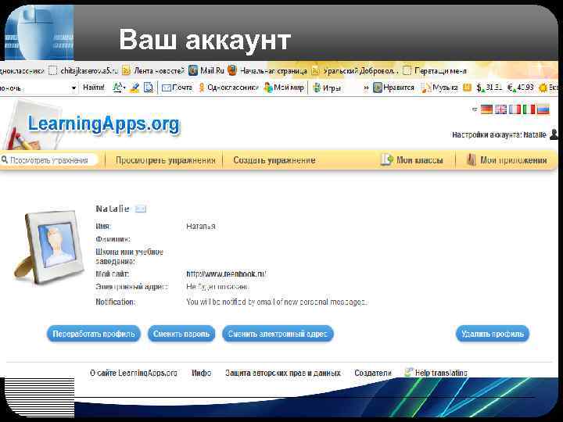
Task: Open the Help translating footer link
Action: tap(436, 373)
